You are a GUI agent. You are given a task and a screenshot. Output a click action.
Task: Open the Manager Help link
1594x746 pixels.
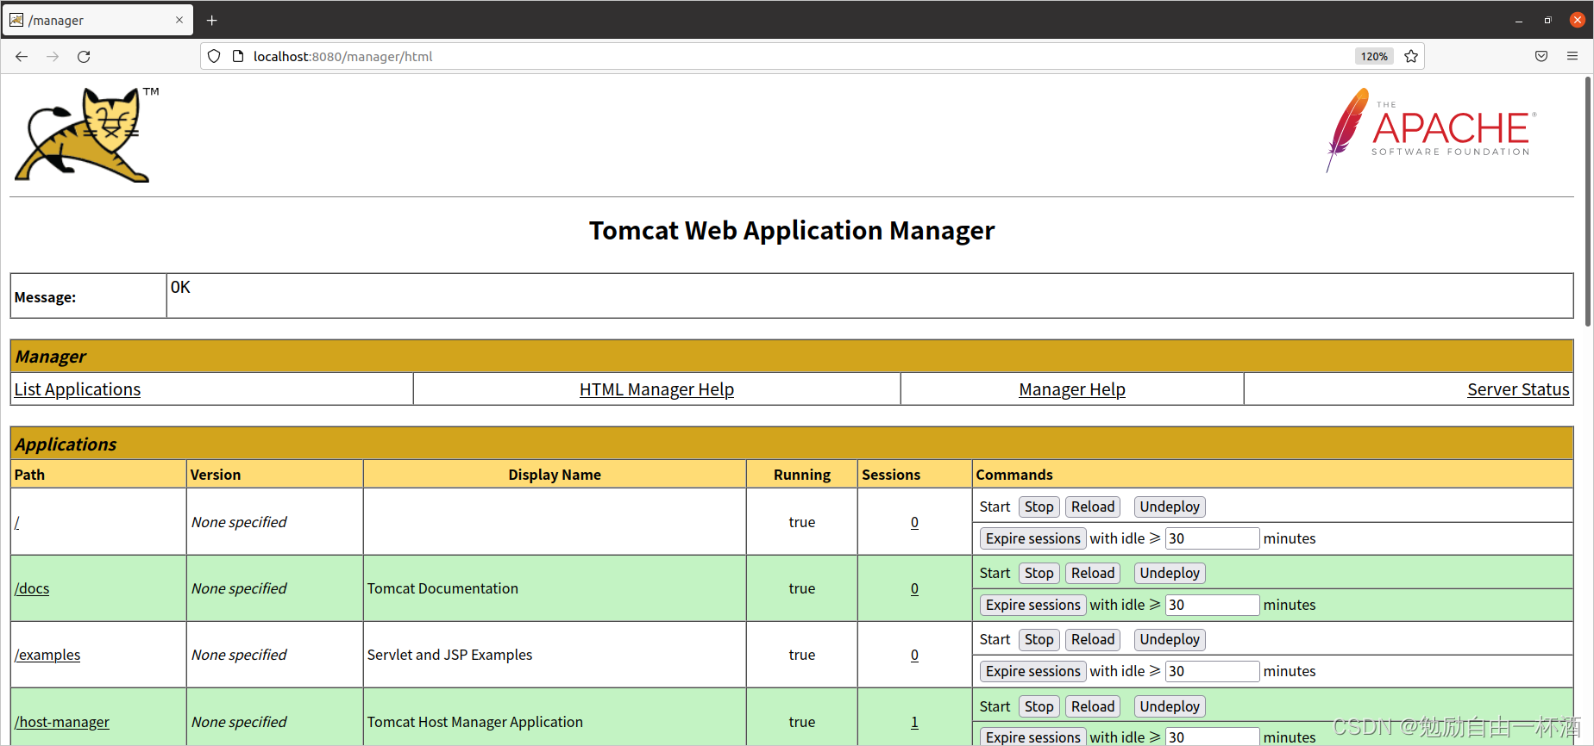[1072, 389]
